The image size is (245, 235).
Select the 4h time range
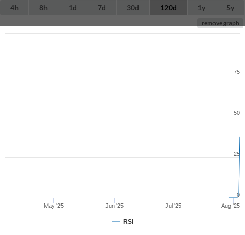[14, 8]
